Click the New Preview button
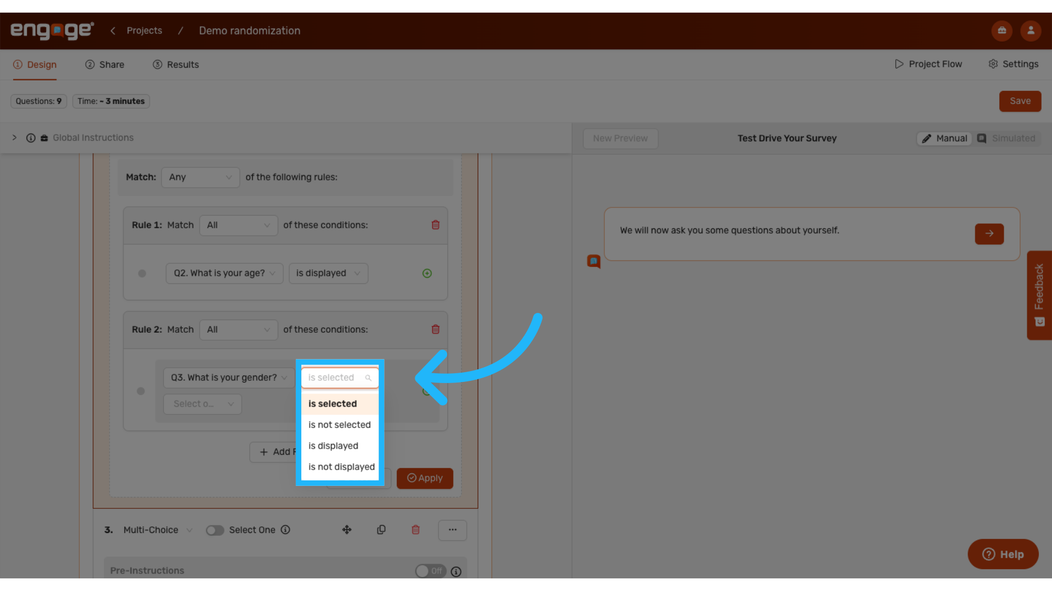The width and height of the screenshot is (1052, 591). [620, 138]
